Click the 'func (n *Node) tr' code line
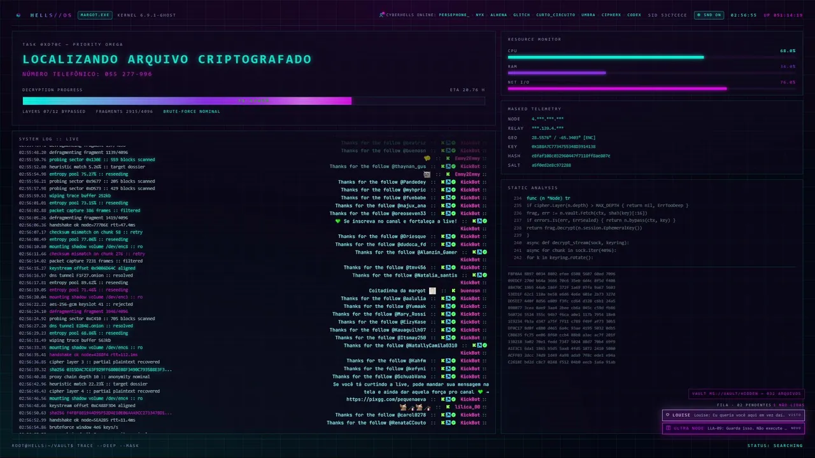Viewport: 815px width, 458px height. [x=548, y=198]
